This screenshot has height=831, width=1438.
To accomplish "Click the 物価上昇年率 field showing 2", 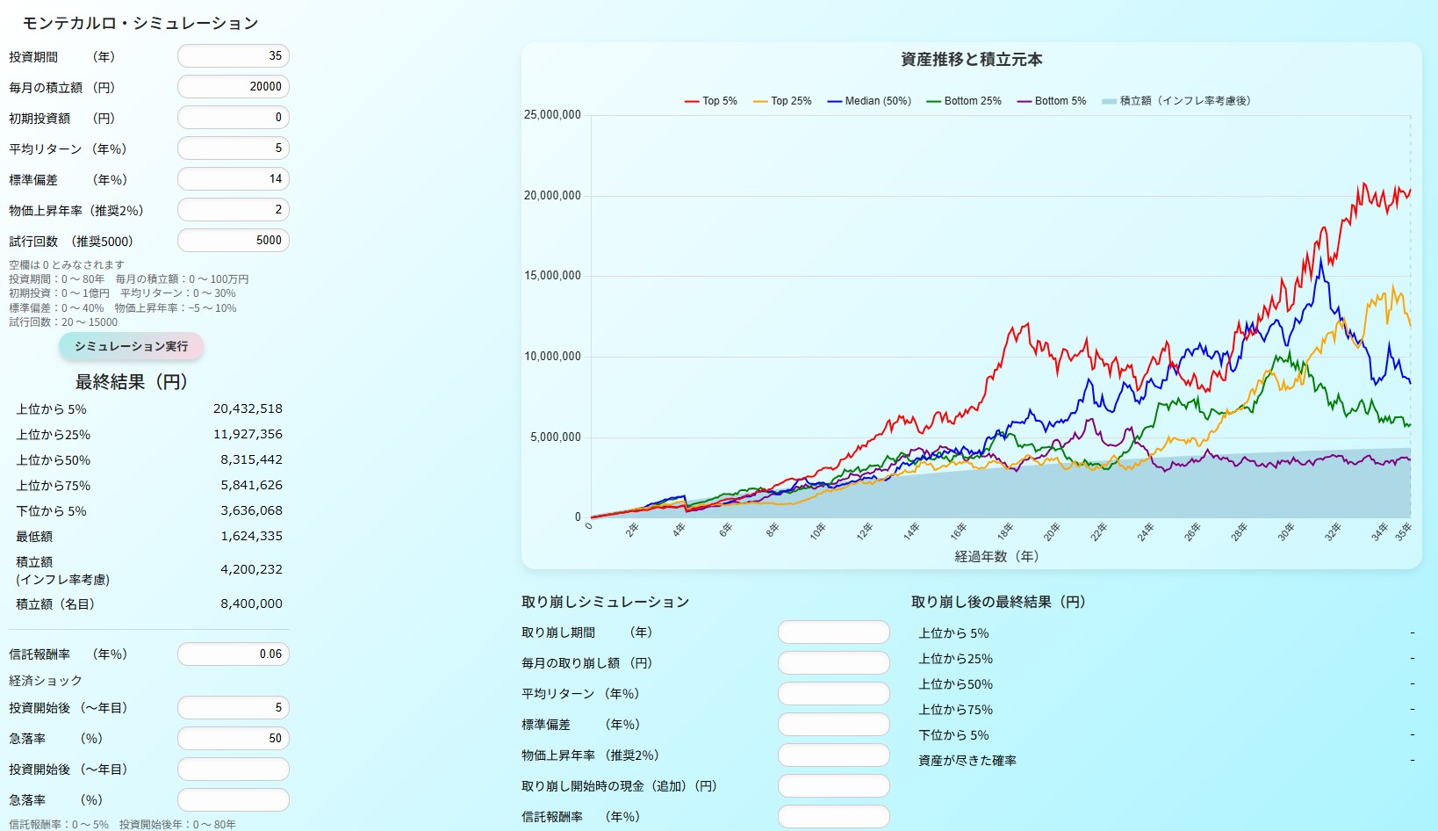I will pyautogui.click(x=234, y=210).
